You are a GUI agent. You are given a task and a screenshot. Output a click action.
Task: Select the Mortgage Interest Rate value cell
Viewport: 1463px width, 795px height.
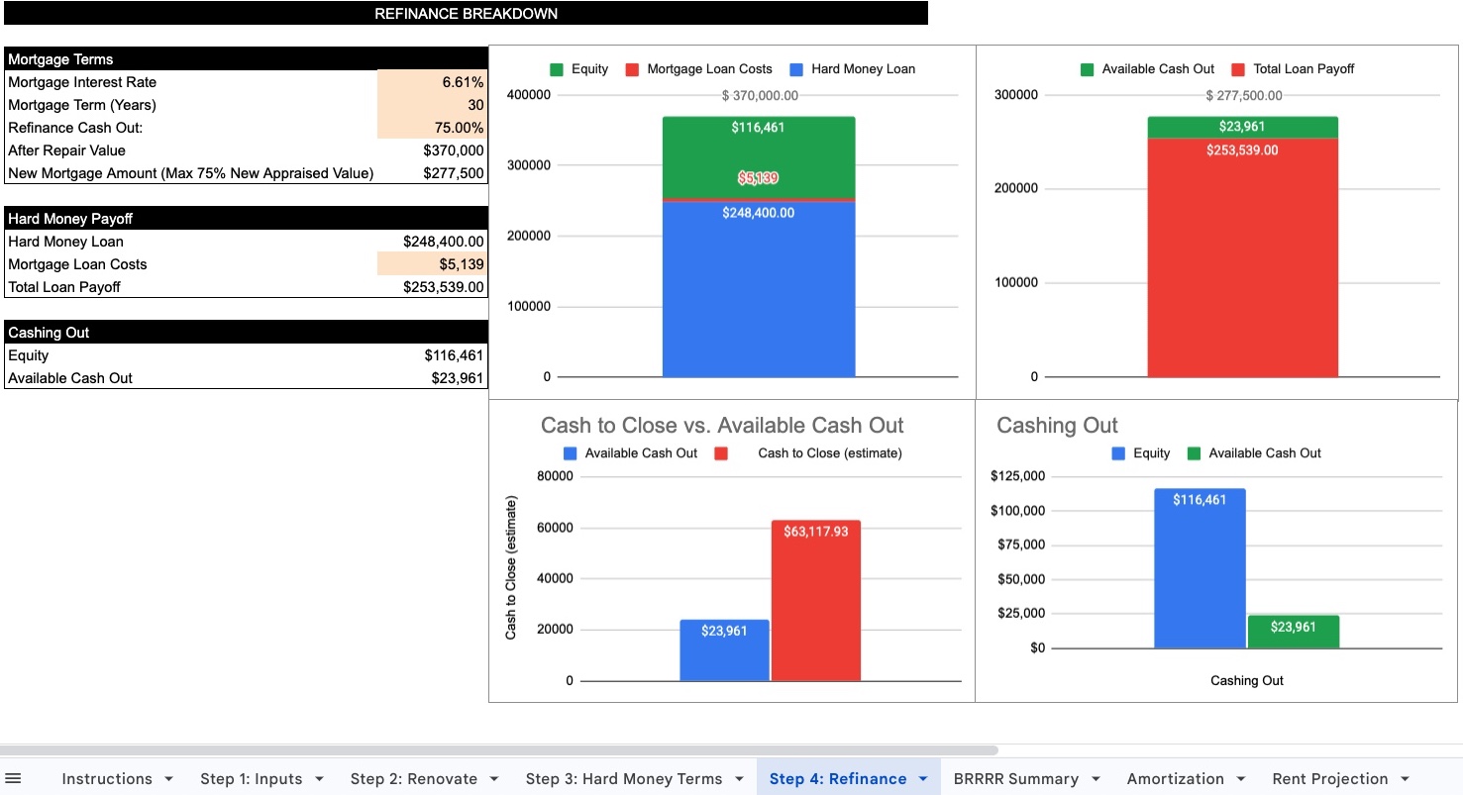pos(432,82)
